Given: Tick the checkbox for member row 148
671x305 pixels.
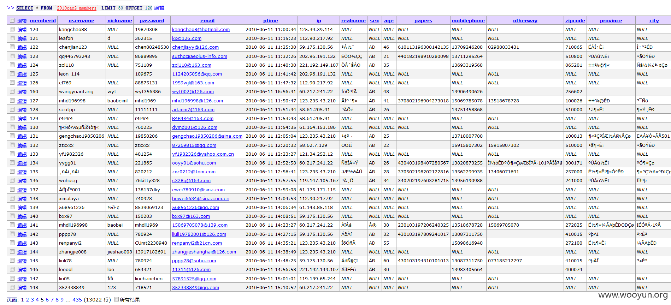Looking at the screenshot, I should (12, 287).
